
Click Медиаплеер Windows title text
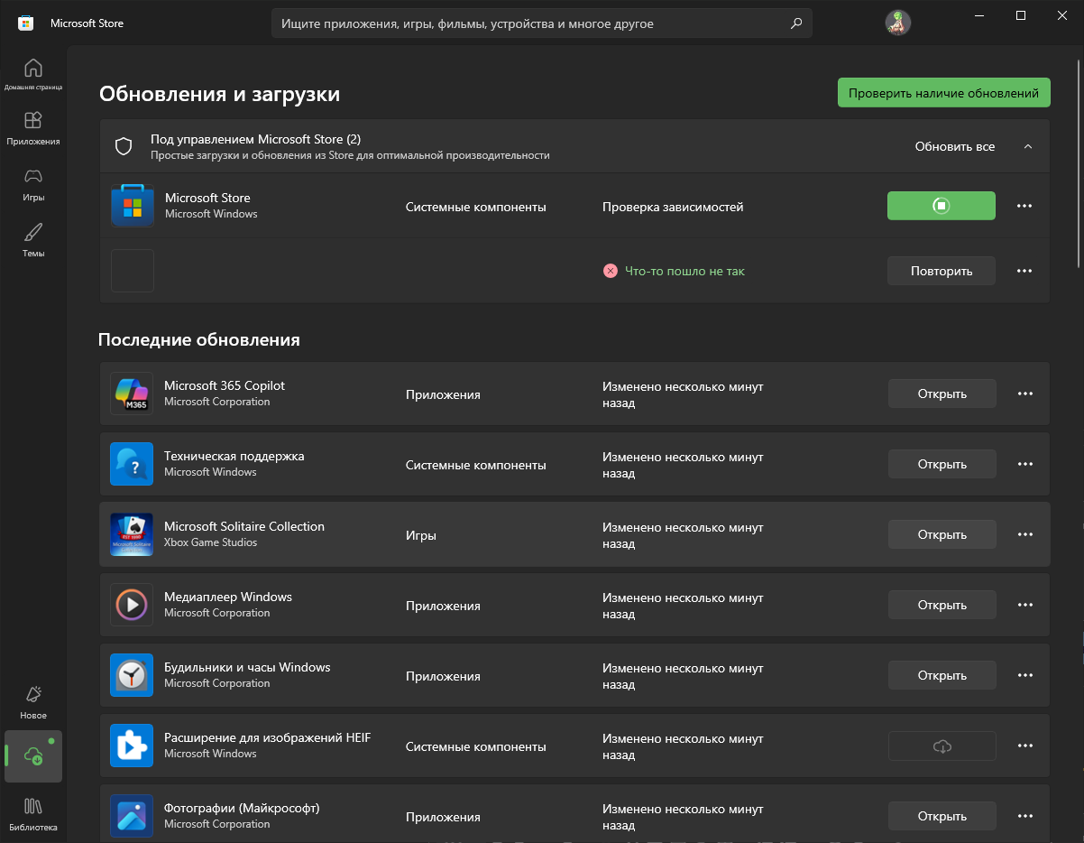tap(228, 597)
